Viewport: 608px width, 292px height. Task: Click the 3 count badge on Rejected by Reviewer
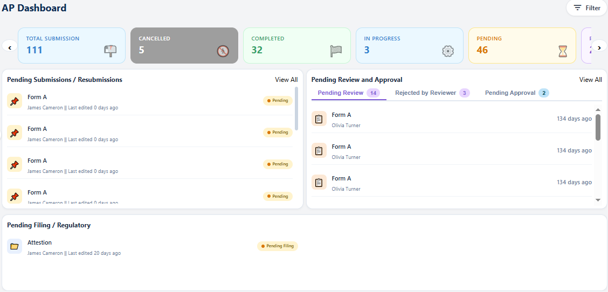click(x=465, y=93)
